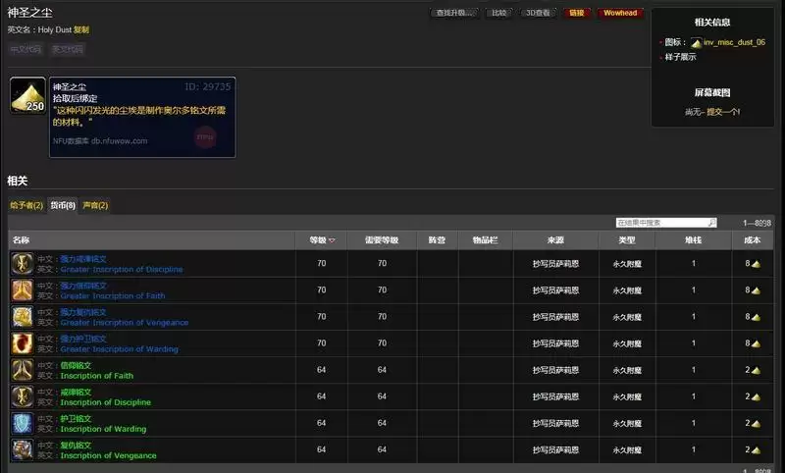Open the Inscription of Discipline link
Screen dimensions: 785x473
106,402
